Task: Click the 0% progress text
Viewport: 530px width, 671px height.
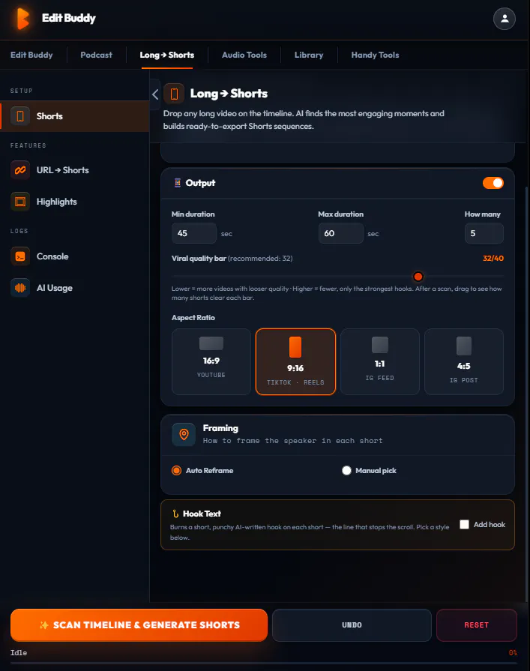Action: [x=513, y=652]
